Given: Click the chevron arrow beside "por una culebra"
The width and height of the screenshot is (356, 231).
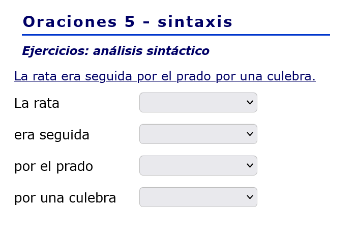Looking at the screenshot, I should [250, 197].
